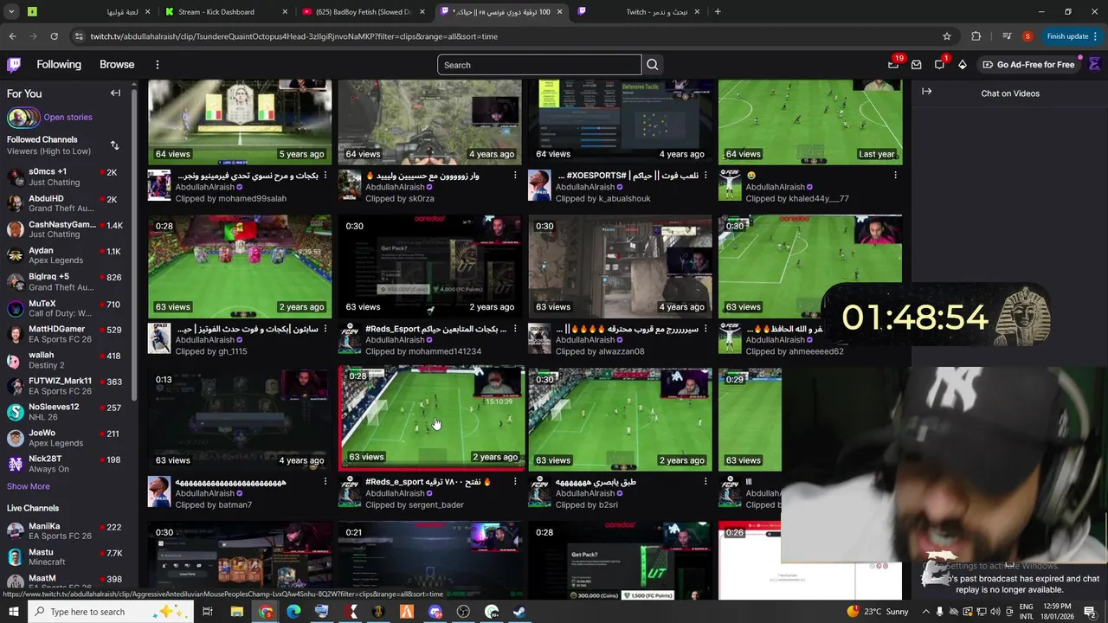1108x623 pixels.
Task: Open Aydan Apex Legends channel
Action: [x=66, y=255]
